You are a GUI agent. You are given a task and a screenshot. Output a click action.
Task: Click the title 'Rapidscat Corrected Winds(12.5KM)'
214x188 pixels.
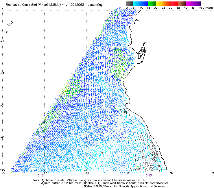(x=33, y=5)
